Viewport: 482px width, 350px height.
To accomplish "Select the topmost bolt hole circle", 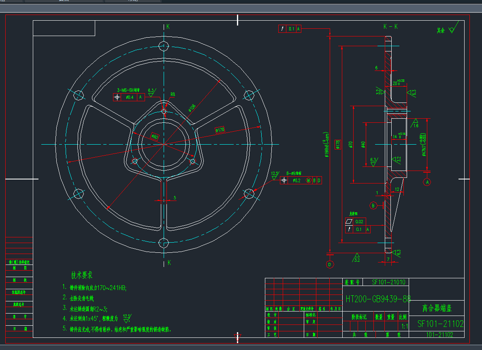I will (x=163, y=45).
